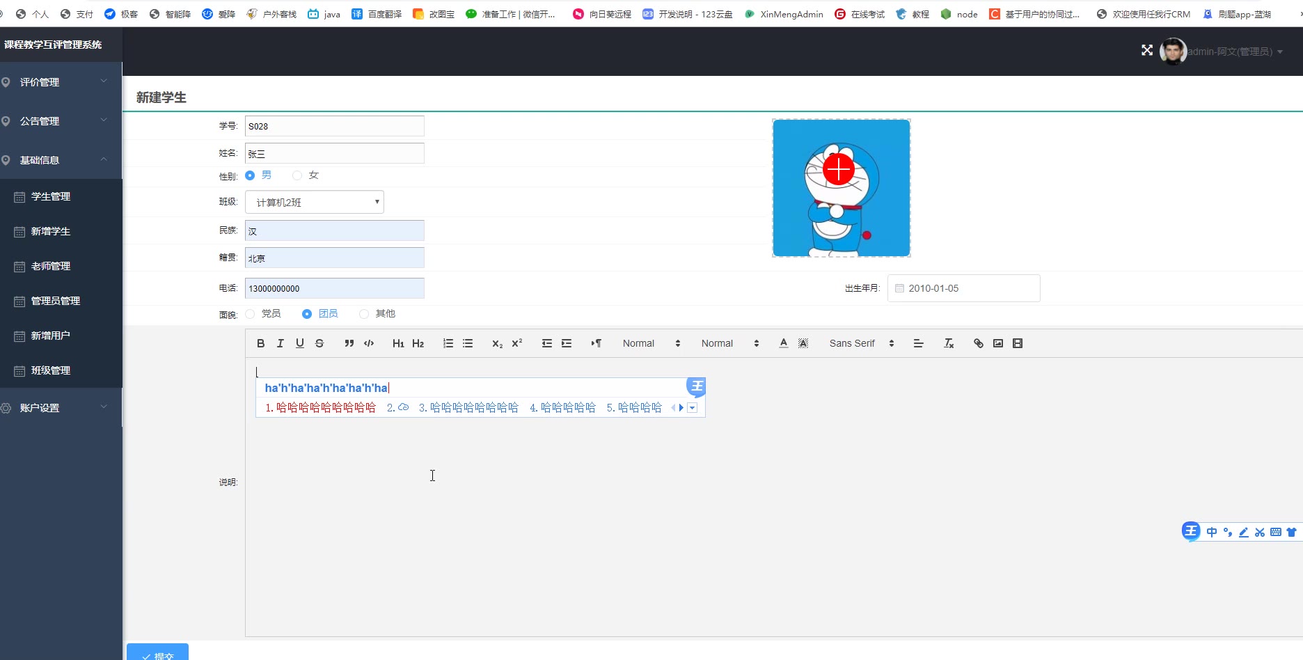This screenshot has width=1303, height=660.
Task: Open 学生管理 in sidebar
Action: (x=61, y=196)
